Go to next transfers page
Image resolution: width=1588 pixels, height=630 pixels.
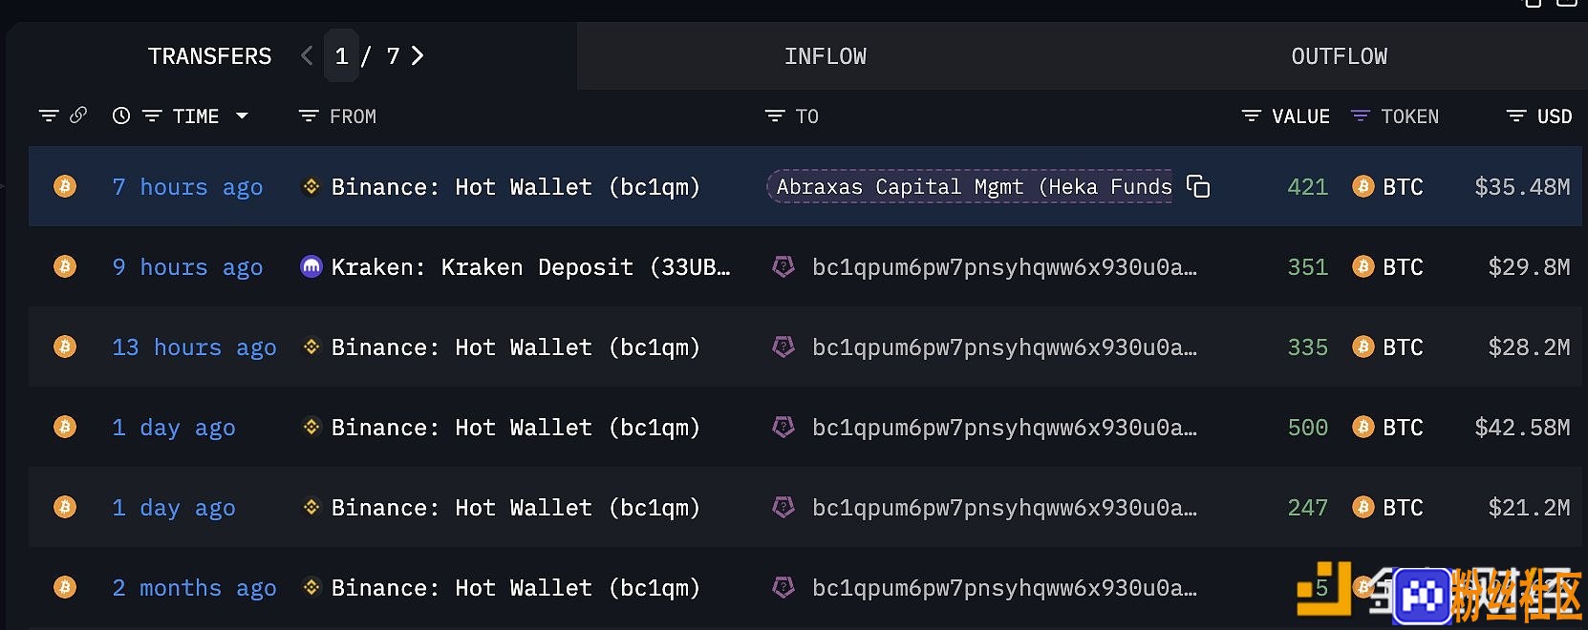click(x=418, y=56)
